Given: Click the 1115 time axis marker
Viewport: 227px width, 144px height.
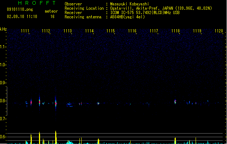Looking at the screenshot, I should pyautogui.click(x=110, y=31).
